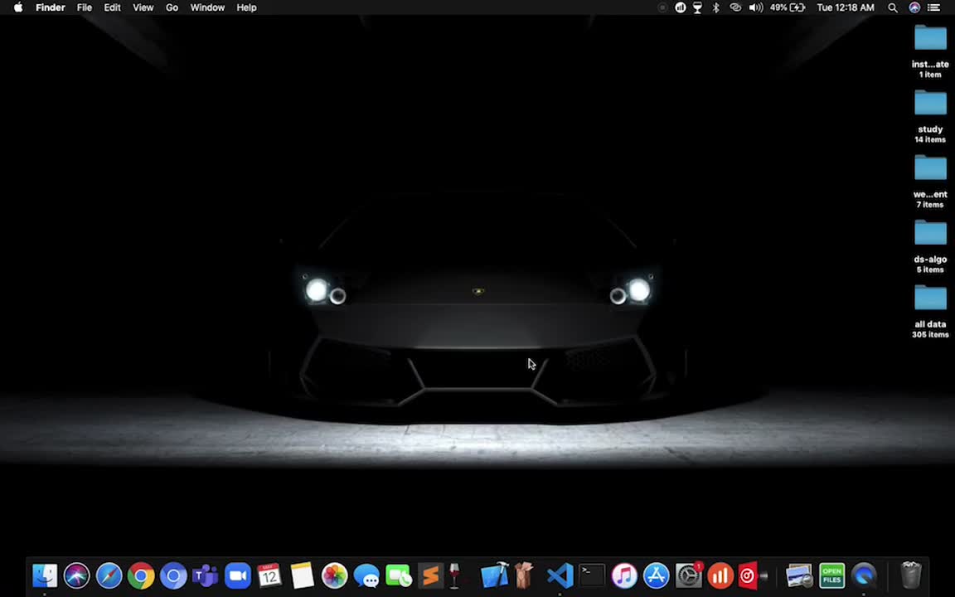Select the ds-algo folder on desktop
The width and height of the screenshot is (955, 597).
pyautogui.click(x=930, y=235)
